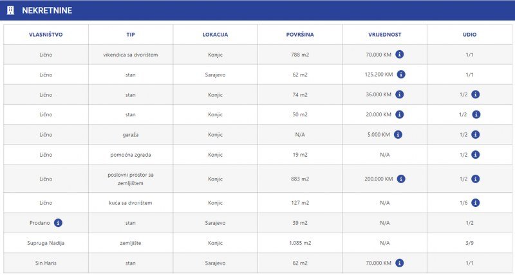515x275 pixels.
Task: Open share info icon in 50 m2 stan row
Action: point(476,114)
